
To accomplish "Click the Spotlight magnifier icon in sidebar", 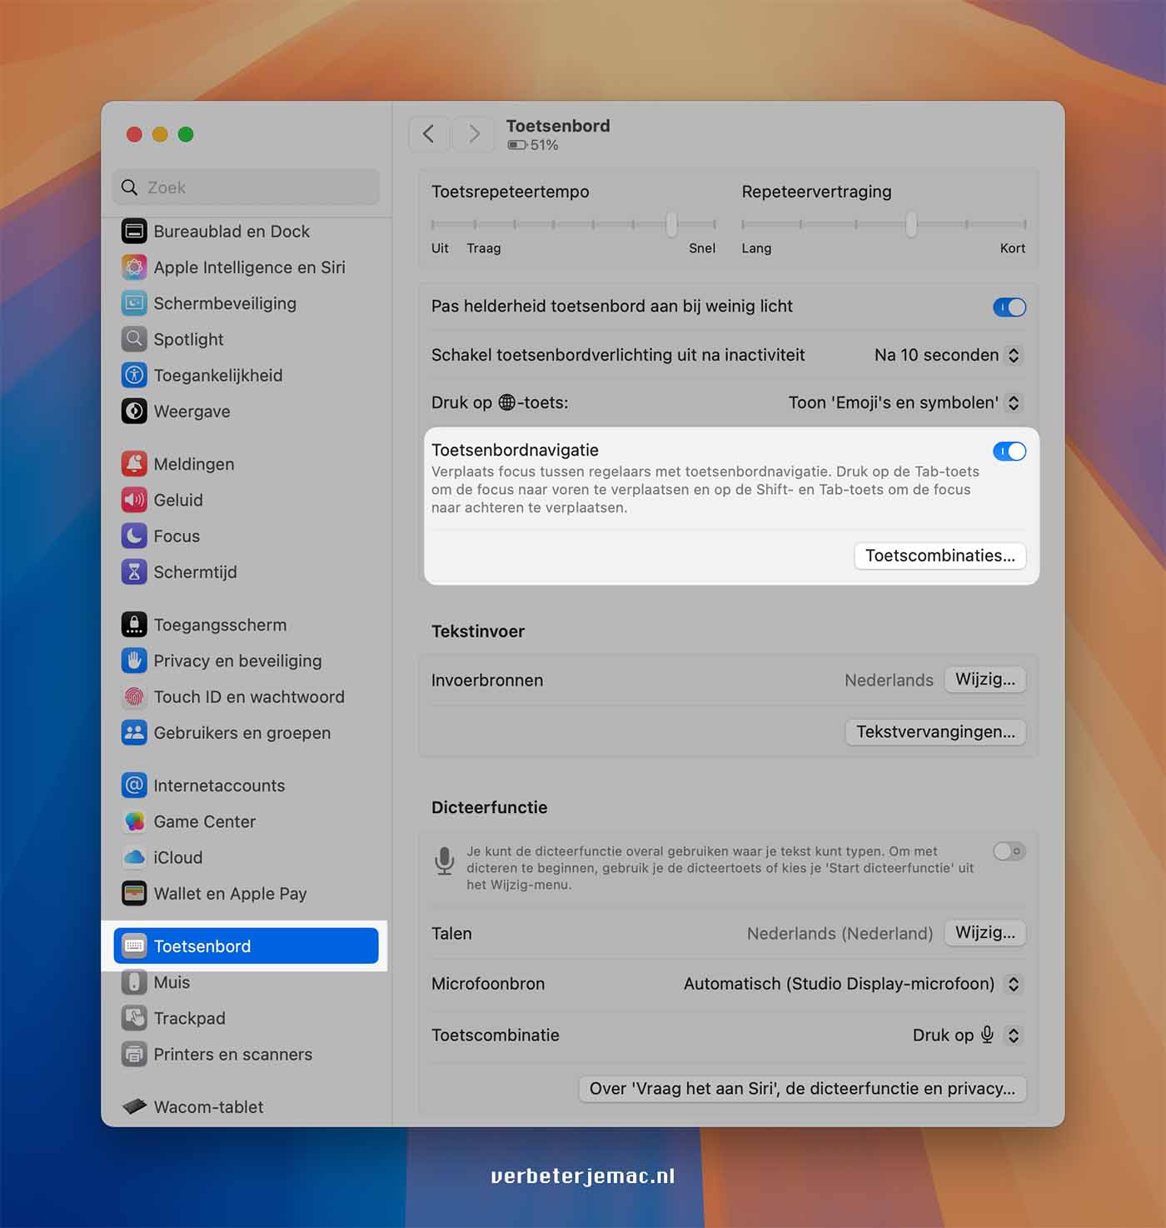I will point(134,339).
